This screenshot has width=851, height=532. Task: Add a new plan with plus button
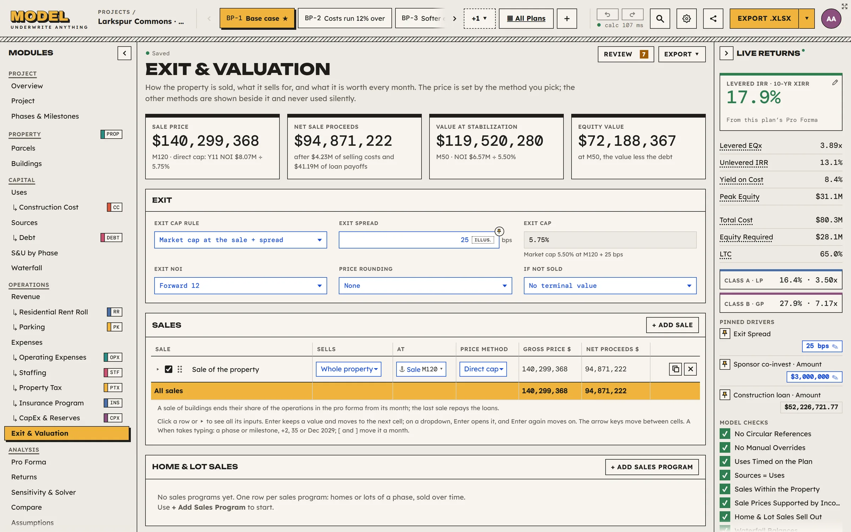[x=567, y=18]
